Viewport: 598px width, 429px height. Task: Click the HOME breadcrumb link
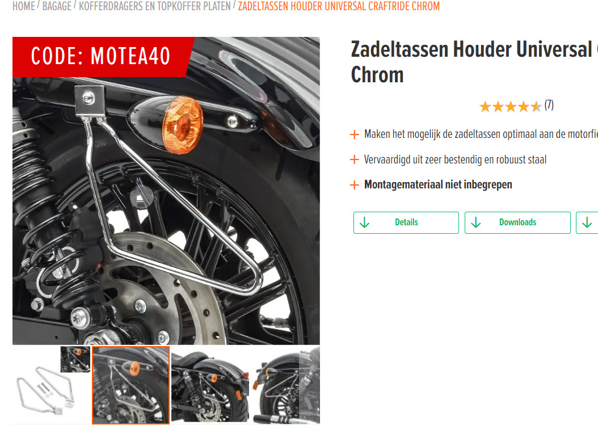click(x=24, y=6)
